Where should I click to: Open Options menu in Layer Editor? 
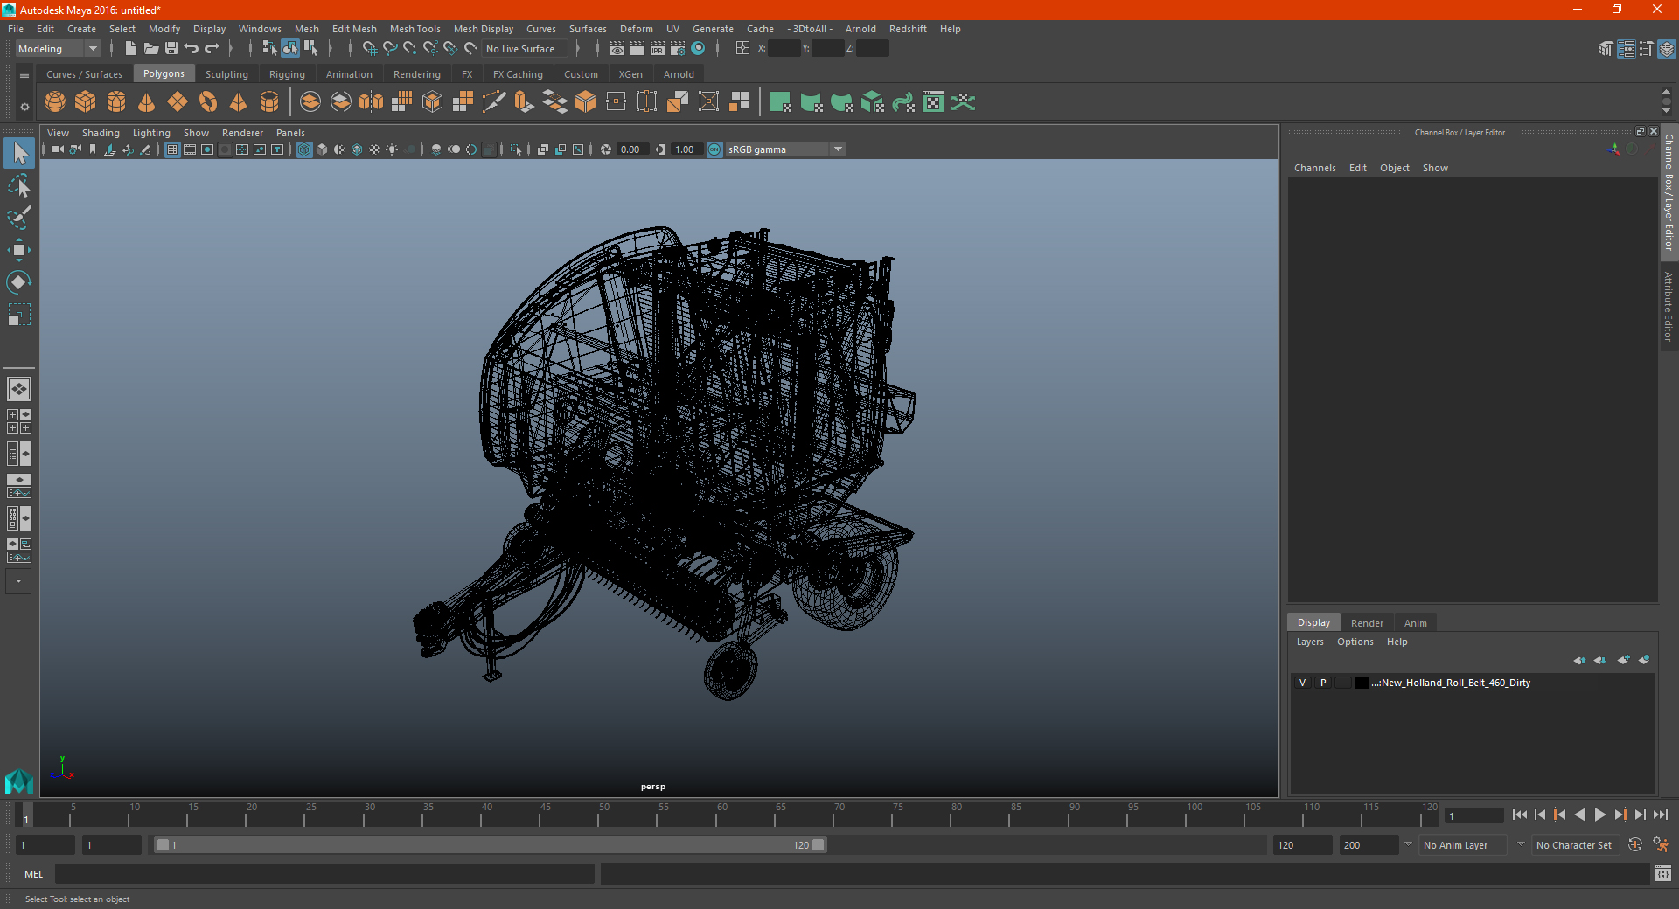tap(1355, 642)
